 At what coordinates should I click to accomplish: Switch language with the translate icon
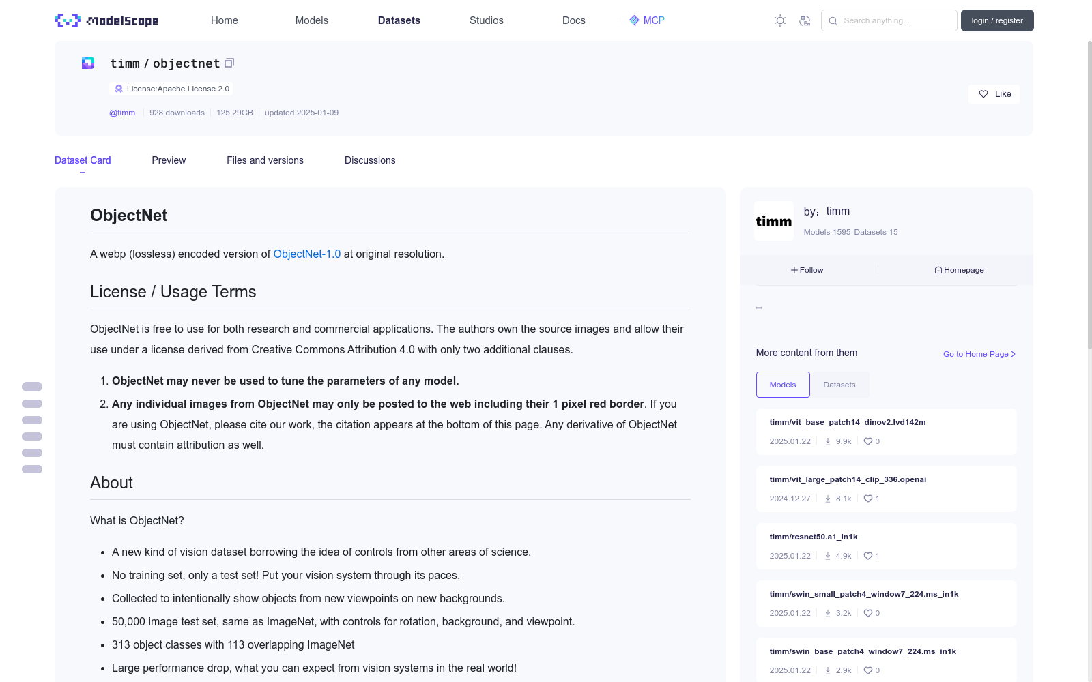805,20
